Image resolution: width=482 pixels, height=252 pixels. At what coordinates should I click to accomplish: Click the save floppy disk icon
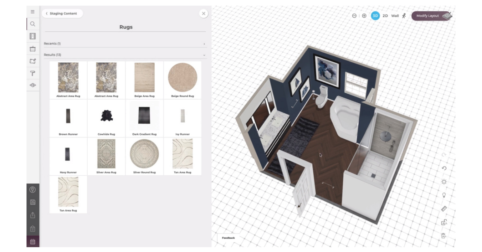tap(33, 203)
